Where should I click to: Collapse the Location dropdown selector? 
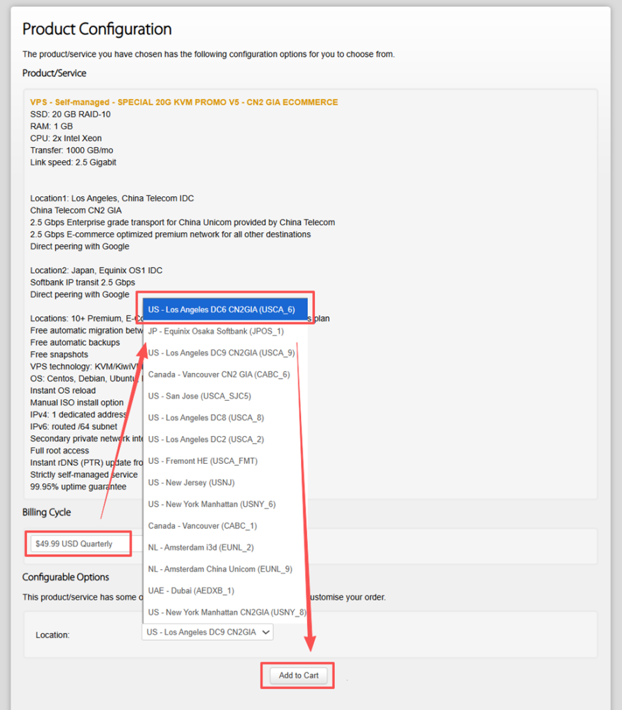207,632
